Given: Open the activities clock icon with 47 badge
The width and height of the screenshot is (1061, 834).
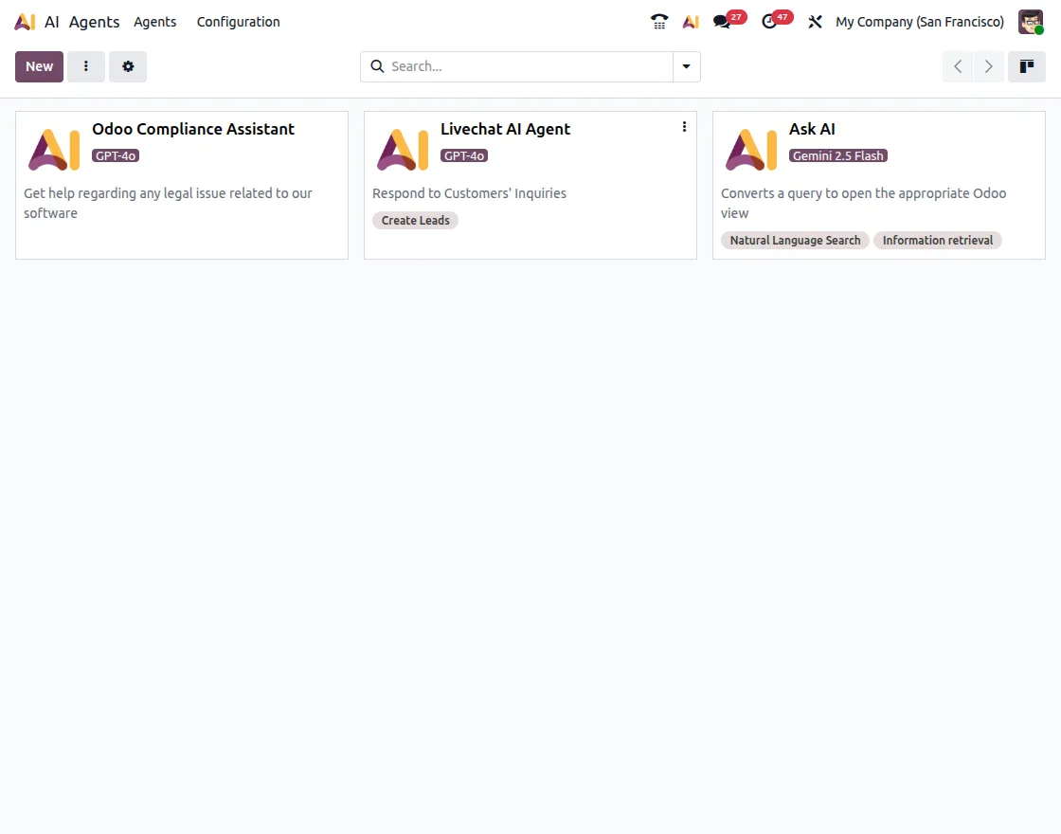Looking at the screenshot, I should click(x=769, y=21).
